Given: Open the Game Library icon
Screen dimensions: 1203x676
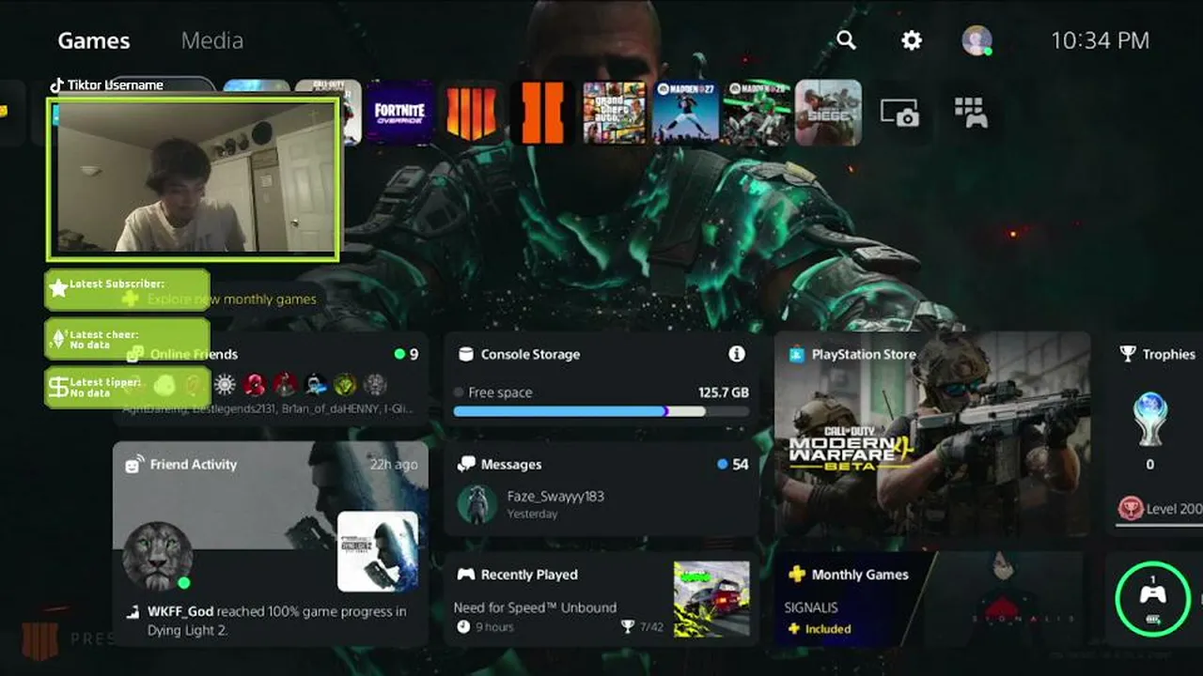Looking at the screenshot, I should point(970,113).
